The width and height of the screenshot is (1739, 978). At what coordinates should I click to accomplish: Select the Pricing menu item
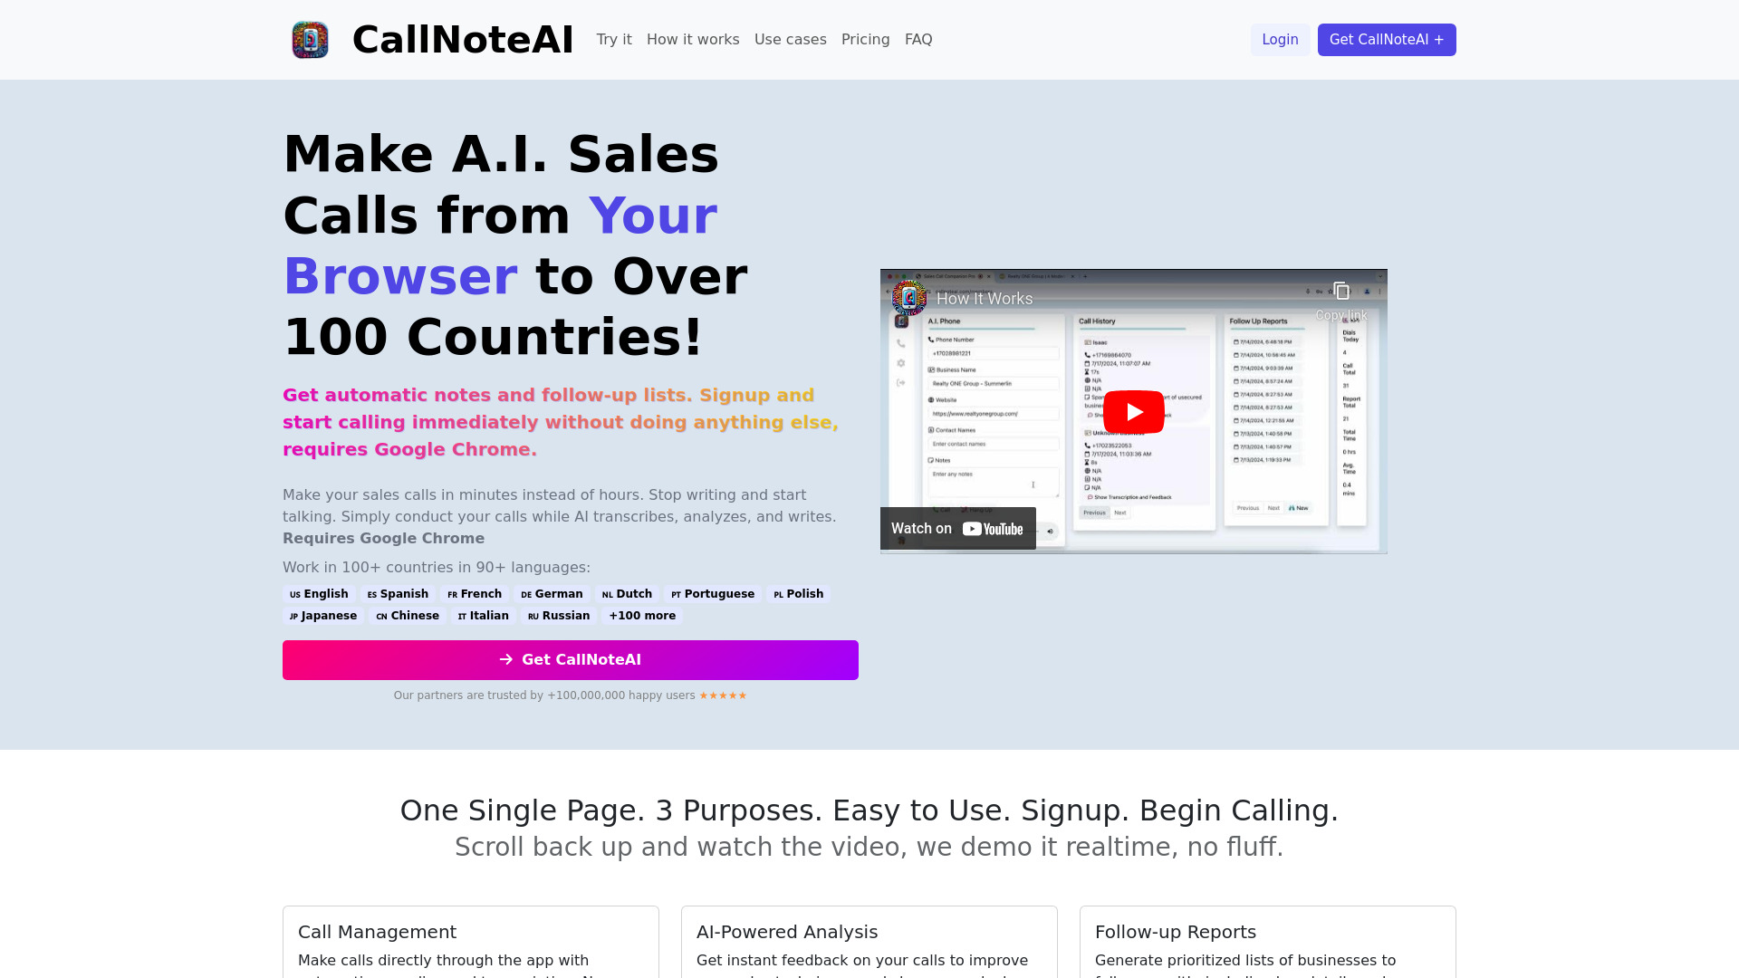(866, 40)
